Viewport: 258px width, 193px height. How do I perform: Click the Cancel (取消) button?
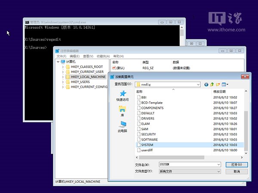coord(236,171)
